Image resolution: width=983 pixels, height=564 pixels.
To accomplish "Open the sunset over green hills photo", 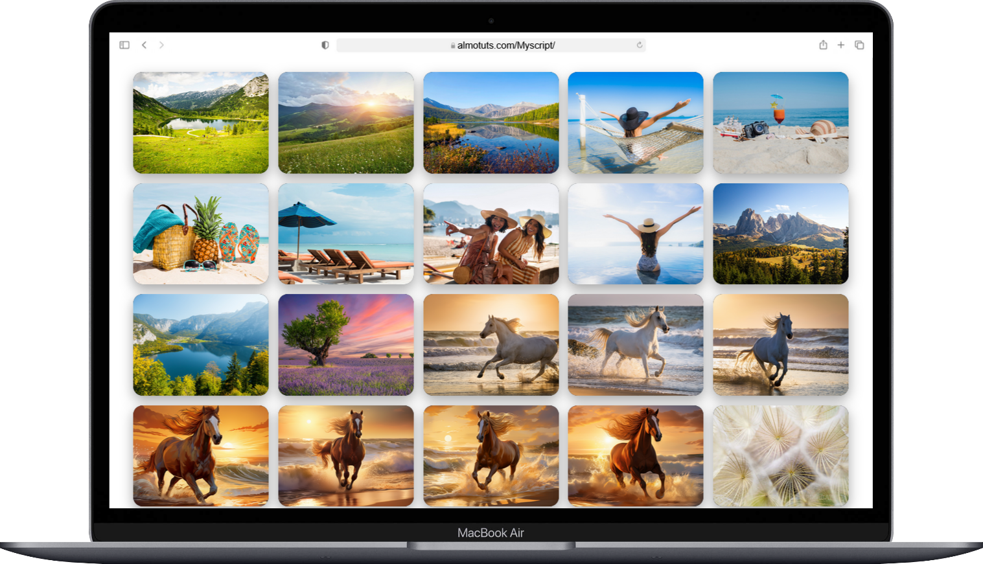I will (x=346, y=122).
